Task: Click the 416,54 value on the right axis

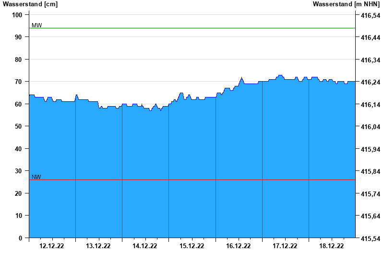Action: tap(369, 15)
